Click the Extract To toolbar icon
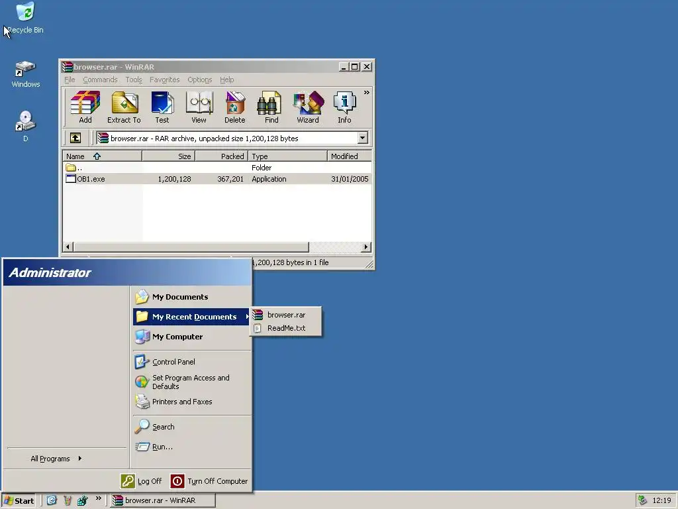The image size is (678, 509). [124, 107]
